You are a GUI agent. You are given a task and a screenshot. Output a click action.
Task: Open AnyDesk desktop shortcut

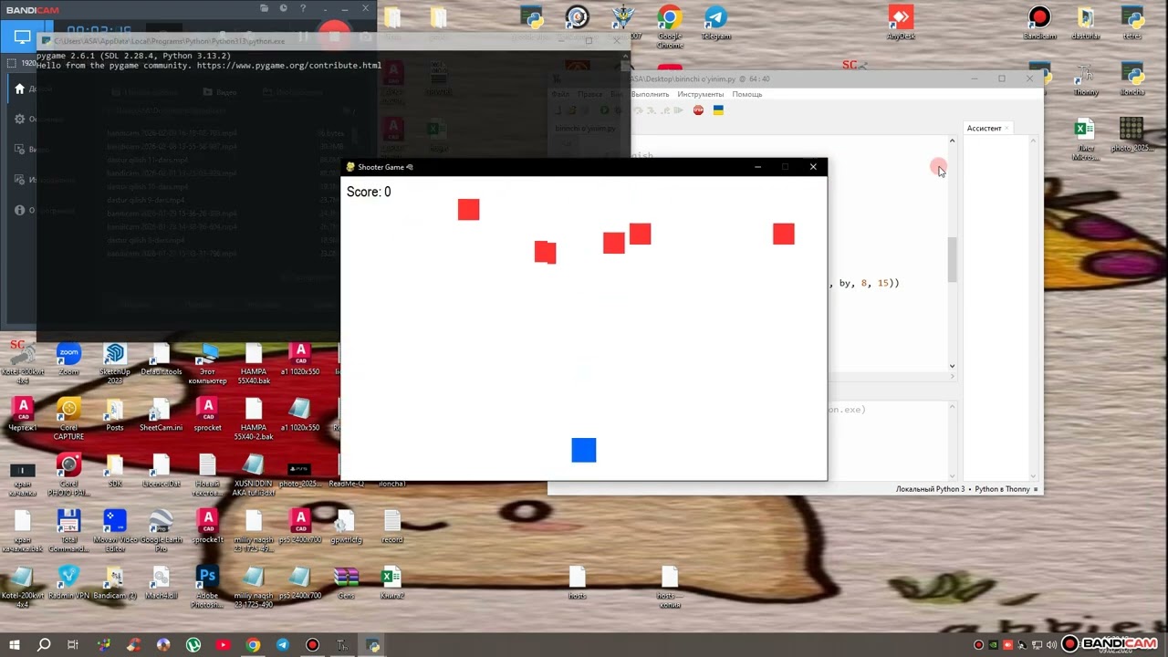[x=901, y=23]
